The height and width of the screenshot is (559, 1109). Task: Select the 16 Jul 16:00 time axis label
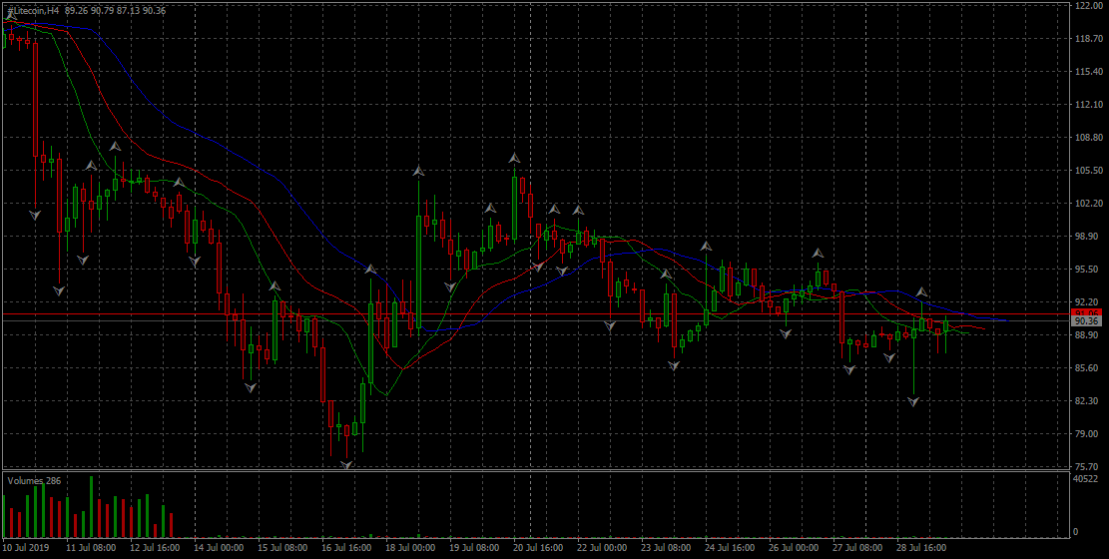click(x=346, y=548)
